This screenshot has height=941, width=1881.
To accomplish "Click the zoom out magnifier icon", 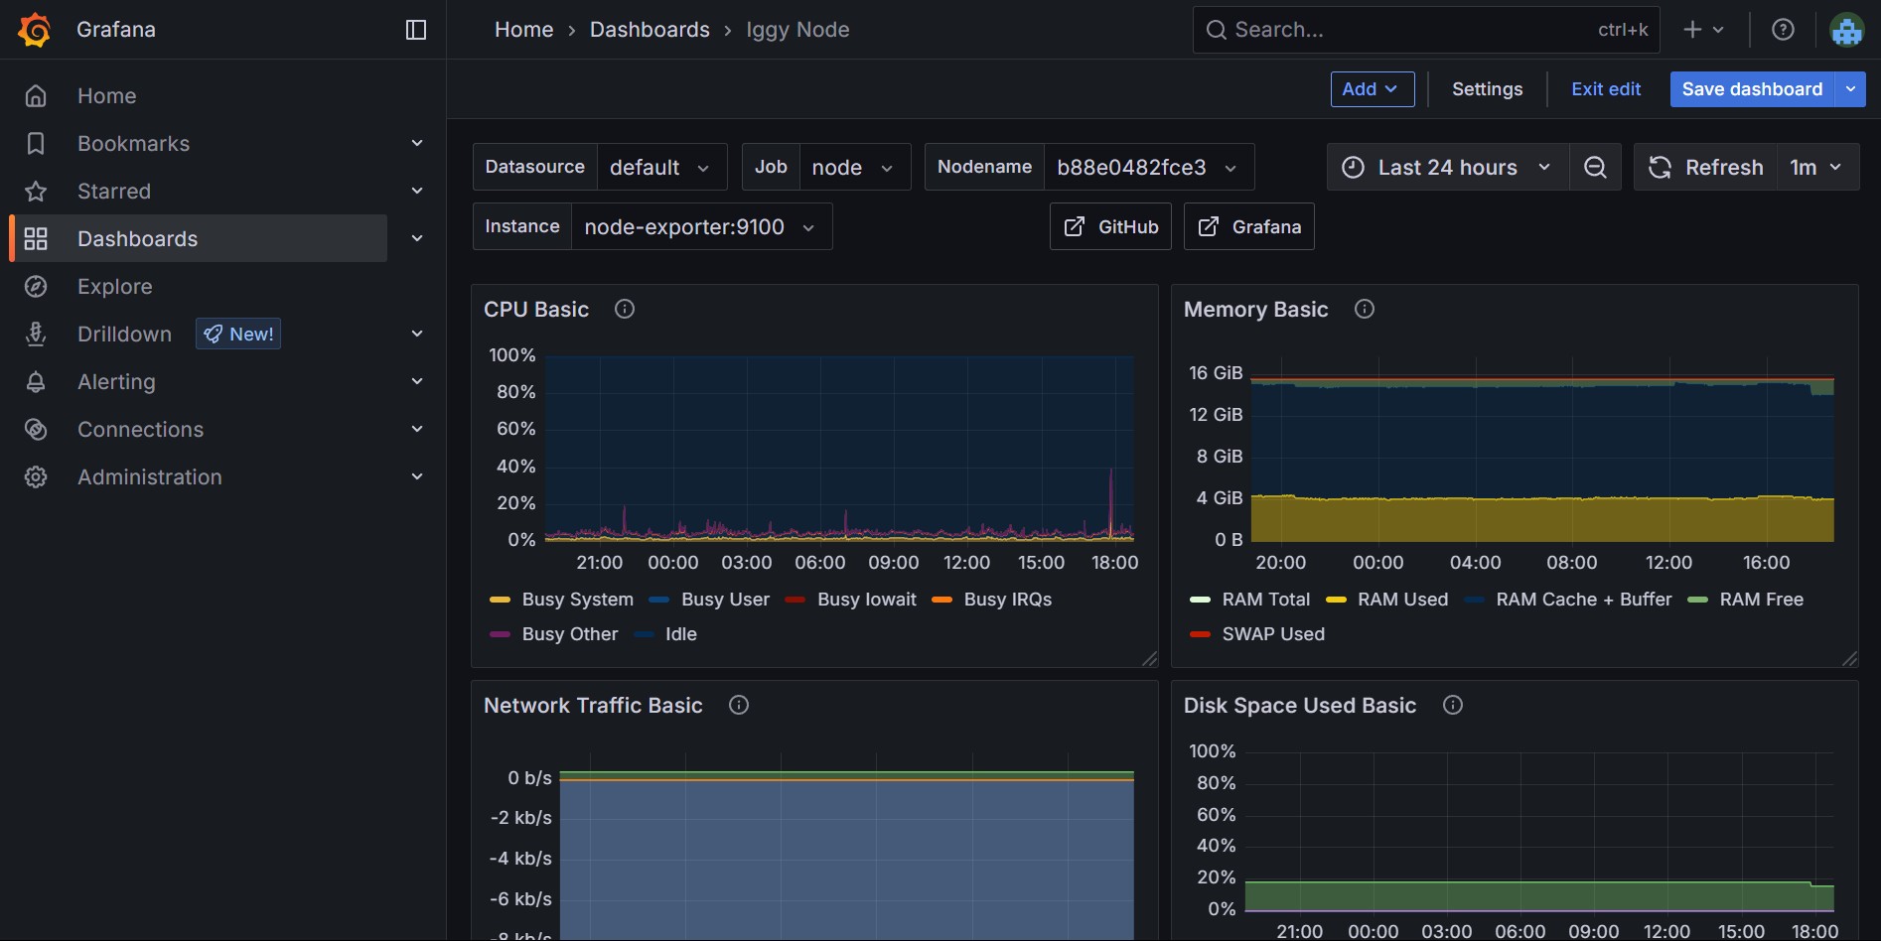I will click(x=1595, y=167).
